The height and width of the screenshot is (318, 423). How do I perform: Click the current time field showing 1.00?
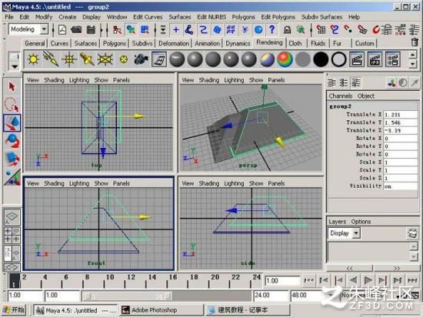(282, 281)
